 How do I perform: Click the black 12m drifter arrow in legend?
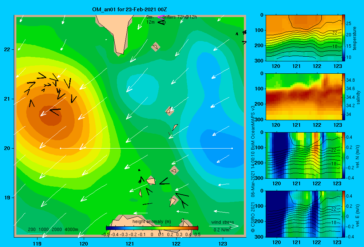pos(161,23)
